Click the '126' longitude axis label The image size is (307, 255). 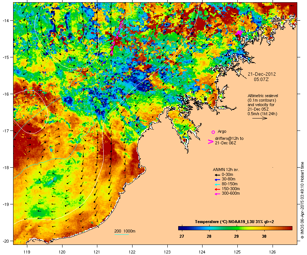[x=273, y=252]
